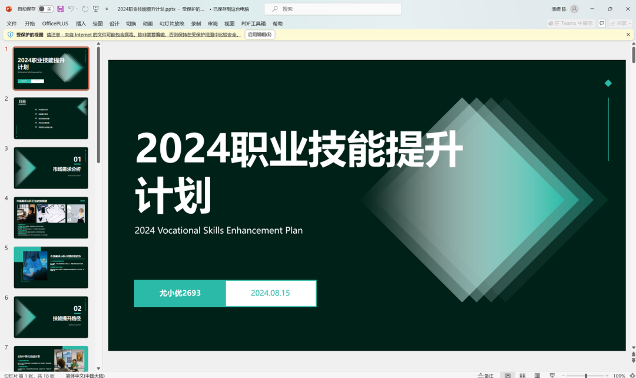Close the protected view message bar
The width and height of the screenshot is (636, 378).
click(628, 35)
